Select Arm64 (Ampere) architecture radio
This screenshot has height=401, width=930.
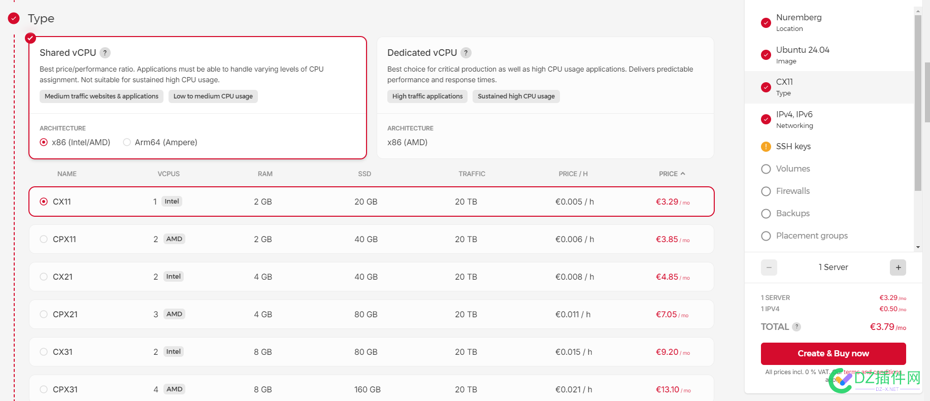[127, 142]
